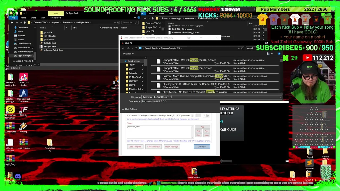Open Play tab in explorer ribbon
340x191 pixels.
pyautogui.click(x=56, y=14)
